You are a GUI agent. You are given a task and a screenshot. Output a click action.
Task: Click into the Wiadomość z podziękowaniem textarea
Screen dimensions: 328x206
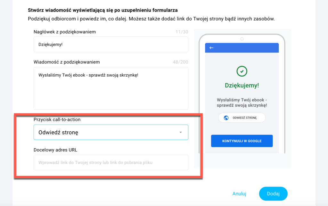pyautogui.click(x=111, y=88)
